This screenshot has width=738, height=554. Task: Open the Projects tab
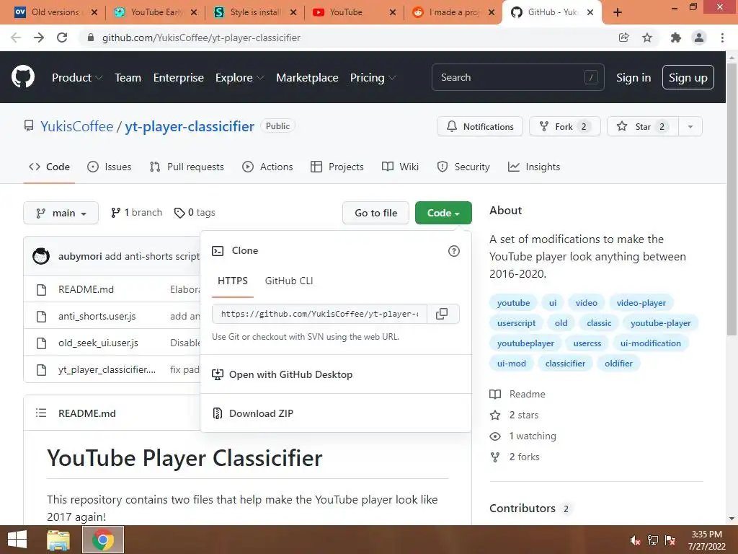(x=337, y=167)
